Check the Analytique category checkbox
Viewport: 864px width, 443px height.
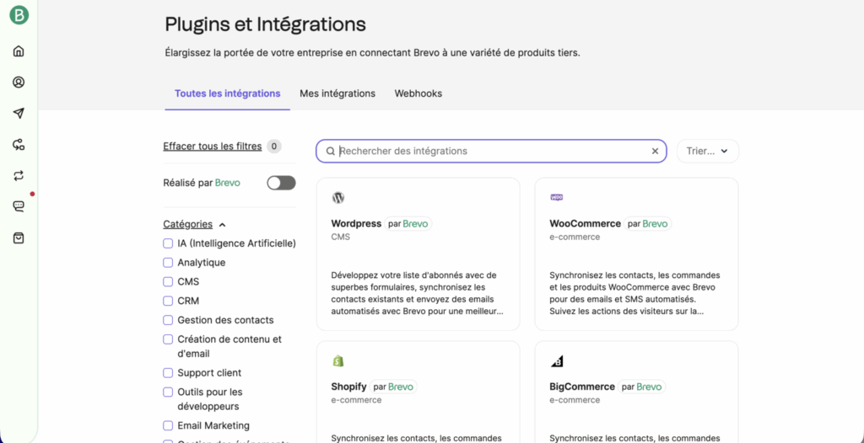[168, 263]
